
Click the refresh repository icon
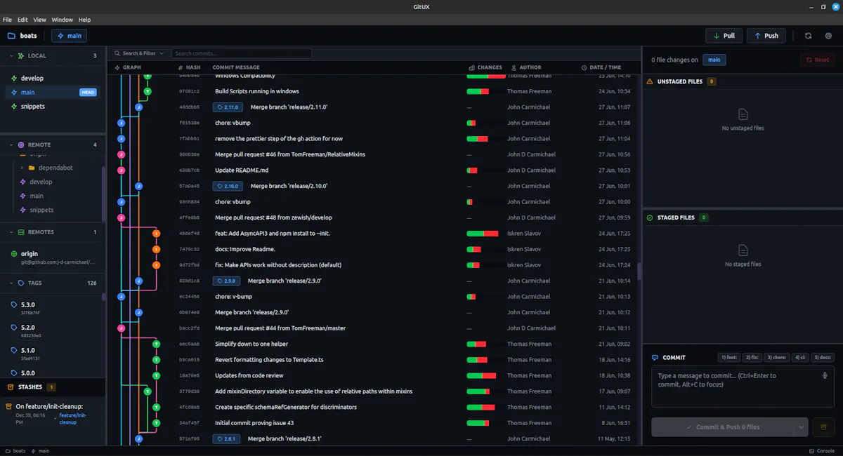pyautogui.click(x=809, y=36)
